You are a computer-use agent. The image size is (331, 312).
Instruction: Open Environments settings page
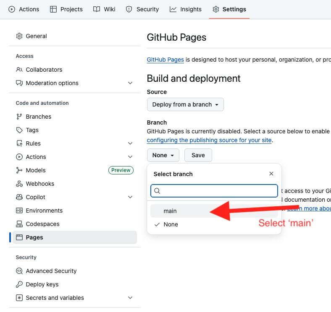point(75,211)
